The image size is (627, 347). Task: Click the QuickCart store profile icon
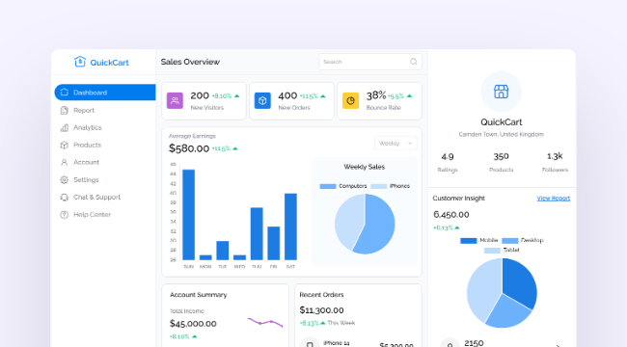point(501,92)
